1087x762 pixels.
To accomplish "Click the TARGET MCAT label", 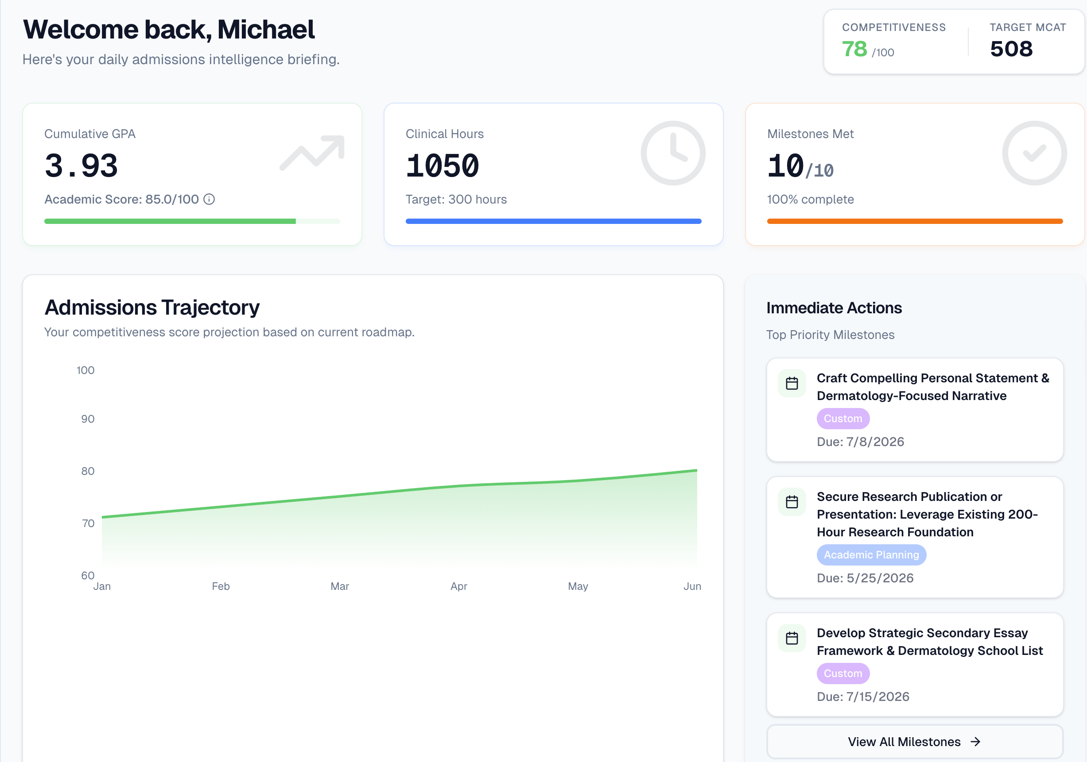I will (1028, 27).
